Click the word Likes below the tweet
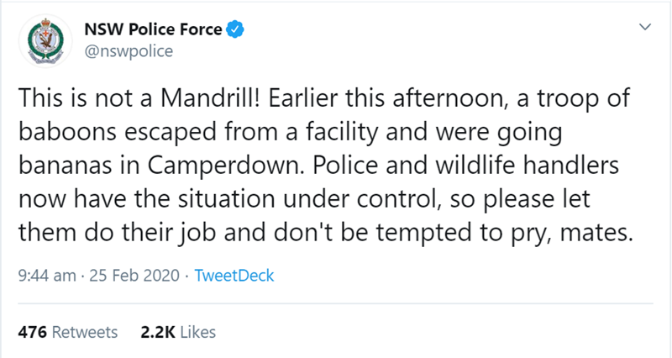The image size is (672, 358). point(197,332)
